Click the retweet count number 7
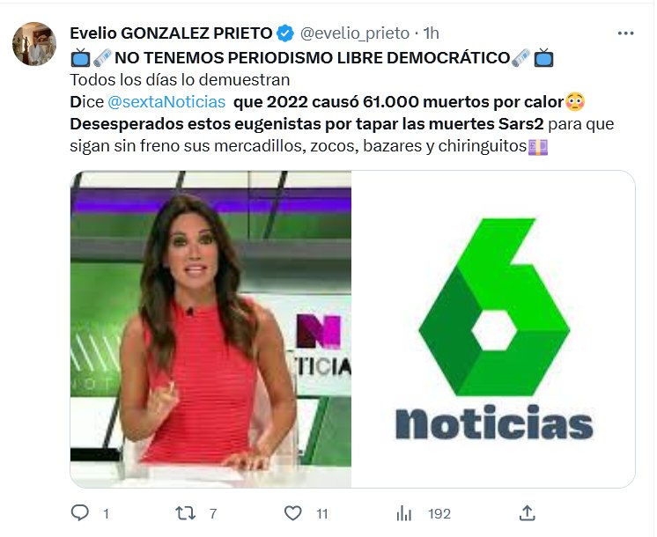The image size is (657, 537). tap(213, 514)
